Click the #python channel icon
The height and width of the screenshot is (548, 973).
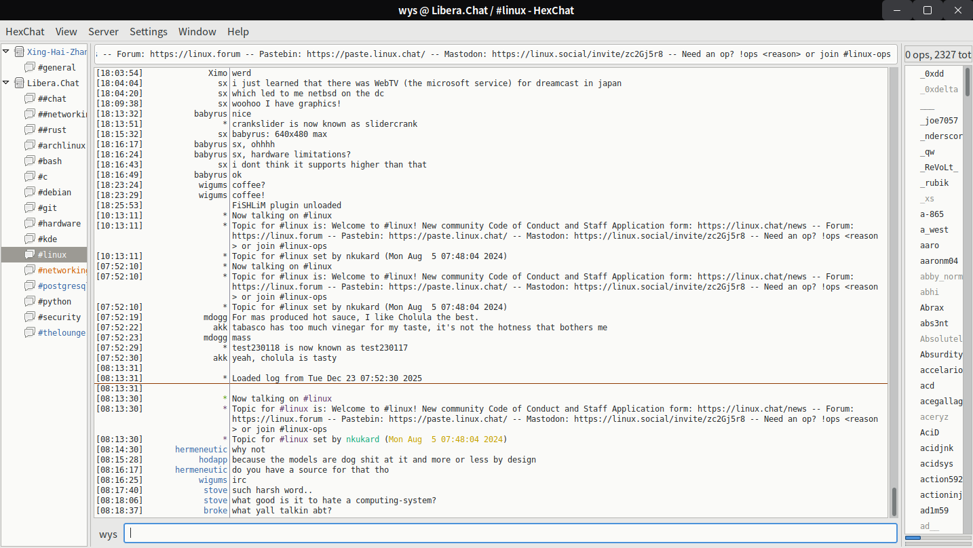pyautogui.click(x=29, y=301)
